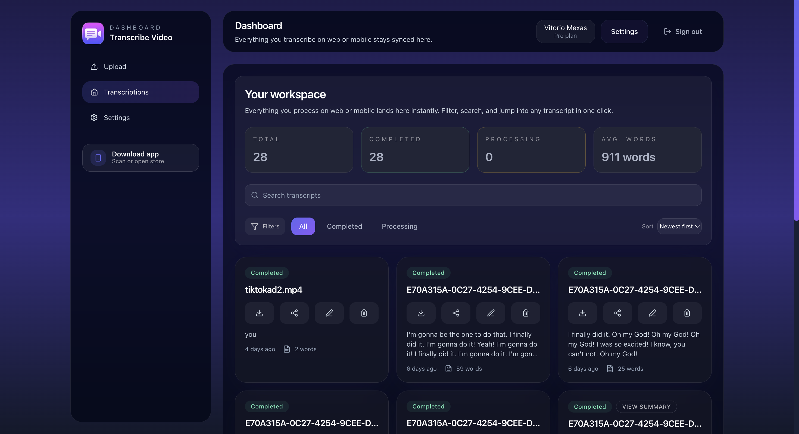This screenshot has height=434, width=799.
Task: Open the Filters button
Action: (265, 226)
